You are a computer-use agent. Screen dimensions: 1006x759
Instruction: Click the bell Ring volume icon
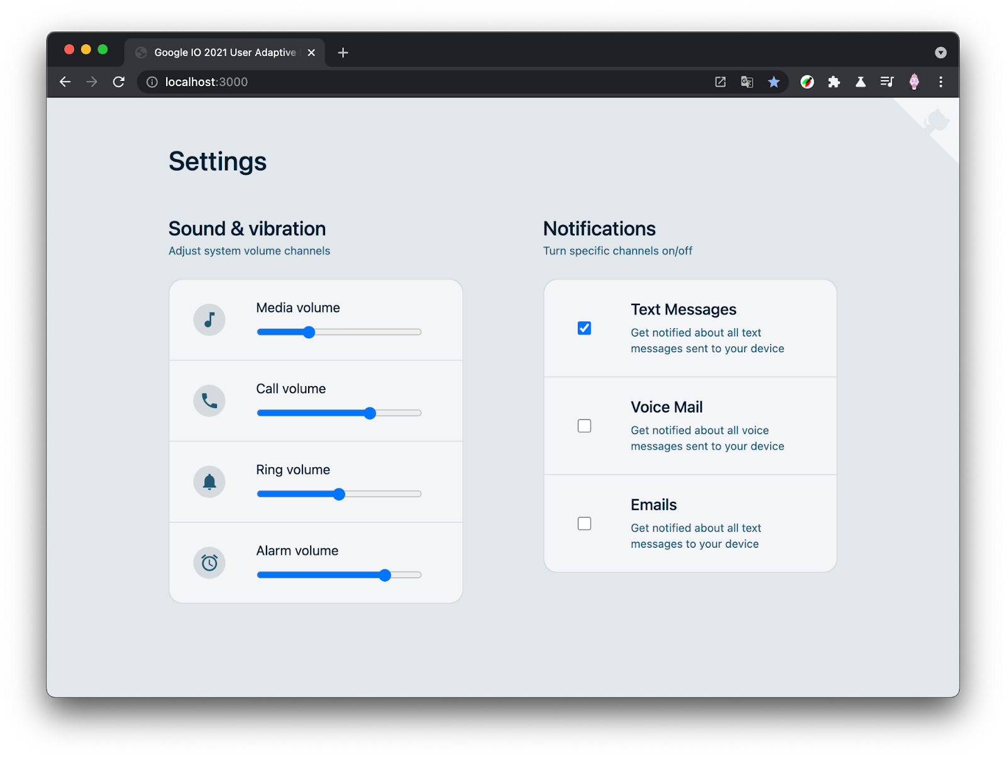[209, 482]
